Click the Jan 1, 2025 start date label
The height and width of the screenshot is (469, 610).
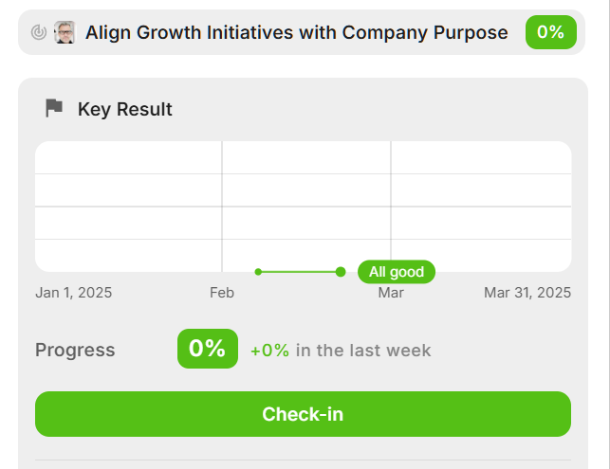click(x=74, y=293)
